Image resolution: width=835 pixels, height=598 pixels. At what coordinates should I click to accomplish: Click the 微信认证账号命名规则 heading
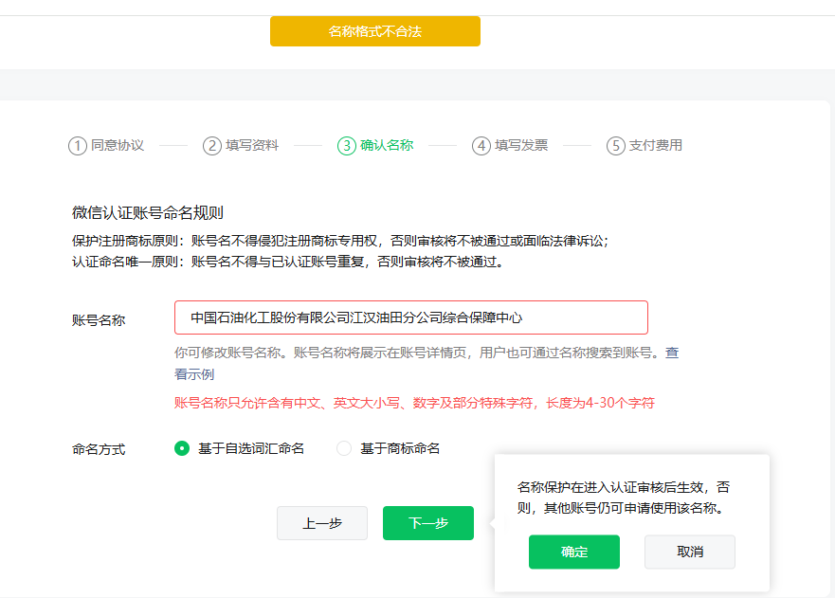tap(148, 213)
